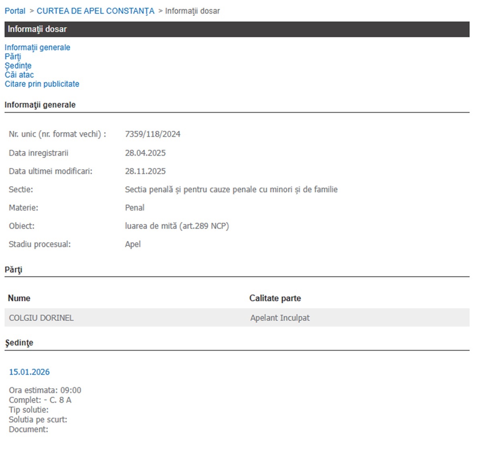
Task: Select the Apelant Inculpat cell
Action: point(280,318)
